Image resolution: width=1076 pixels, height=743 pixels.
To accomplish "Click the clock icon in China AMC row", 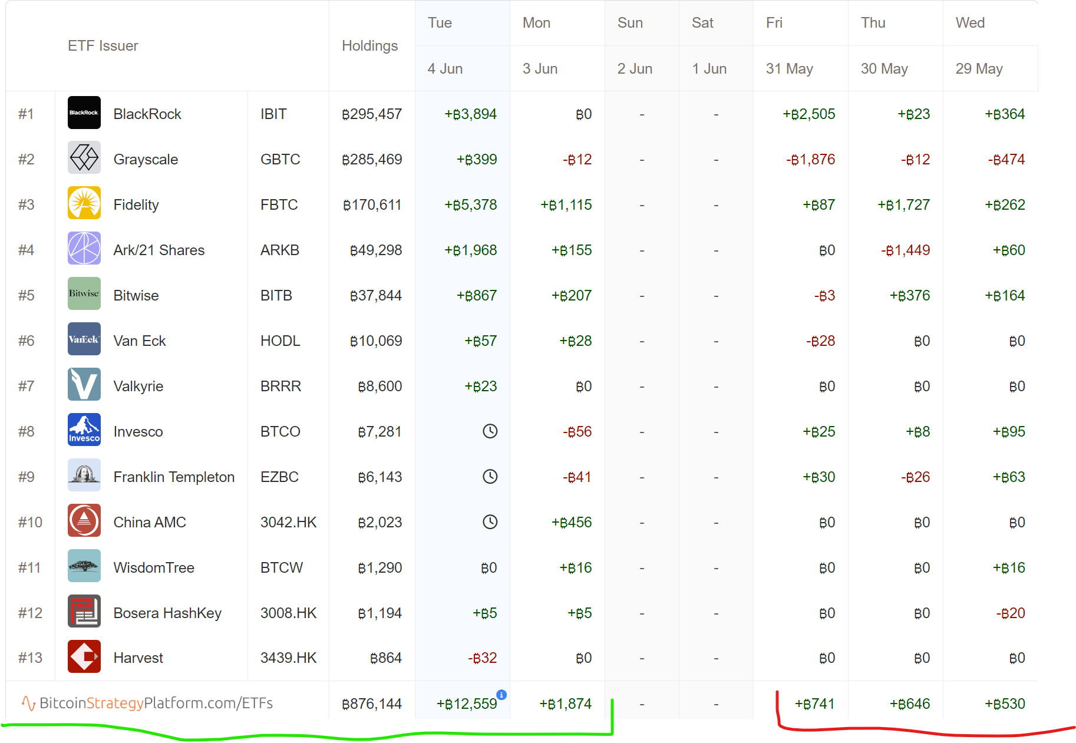I will click(x=490, y=522).
